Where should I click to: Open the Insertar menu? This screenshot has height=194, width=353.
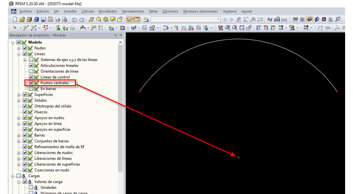pos(70,11)
